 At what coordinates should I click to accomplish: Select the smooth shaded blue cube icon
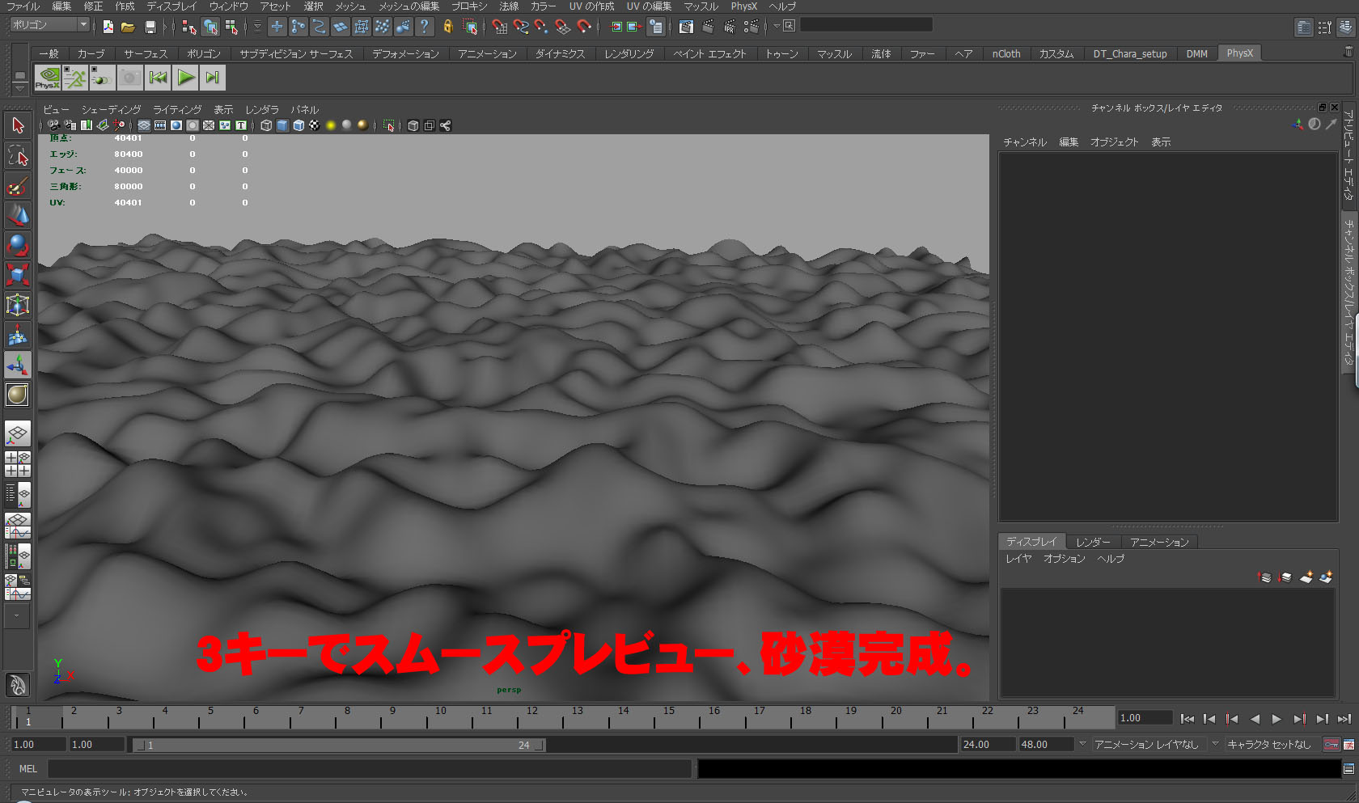coord(282,125)
